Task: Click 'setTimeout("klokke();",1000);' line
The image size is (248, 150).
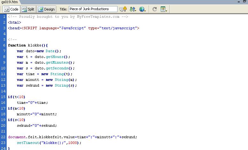Action: click(x=49, y=143)
